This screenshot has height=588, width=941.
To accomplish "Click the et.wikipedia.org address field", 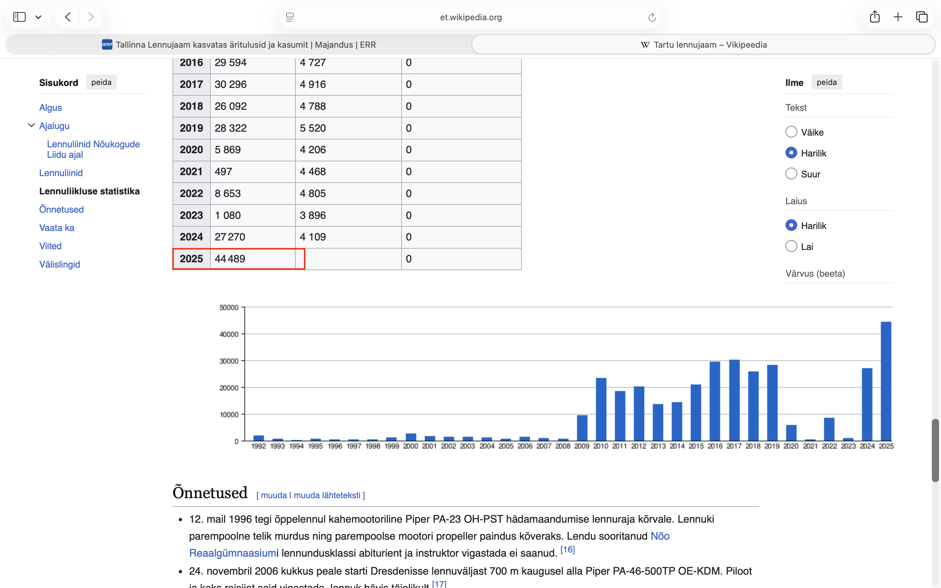I will coord(470,17).
